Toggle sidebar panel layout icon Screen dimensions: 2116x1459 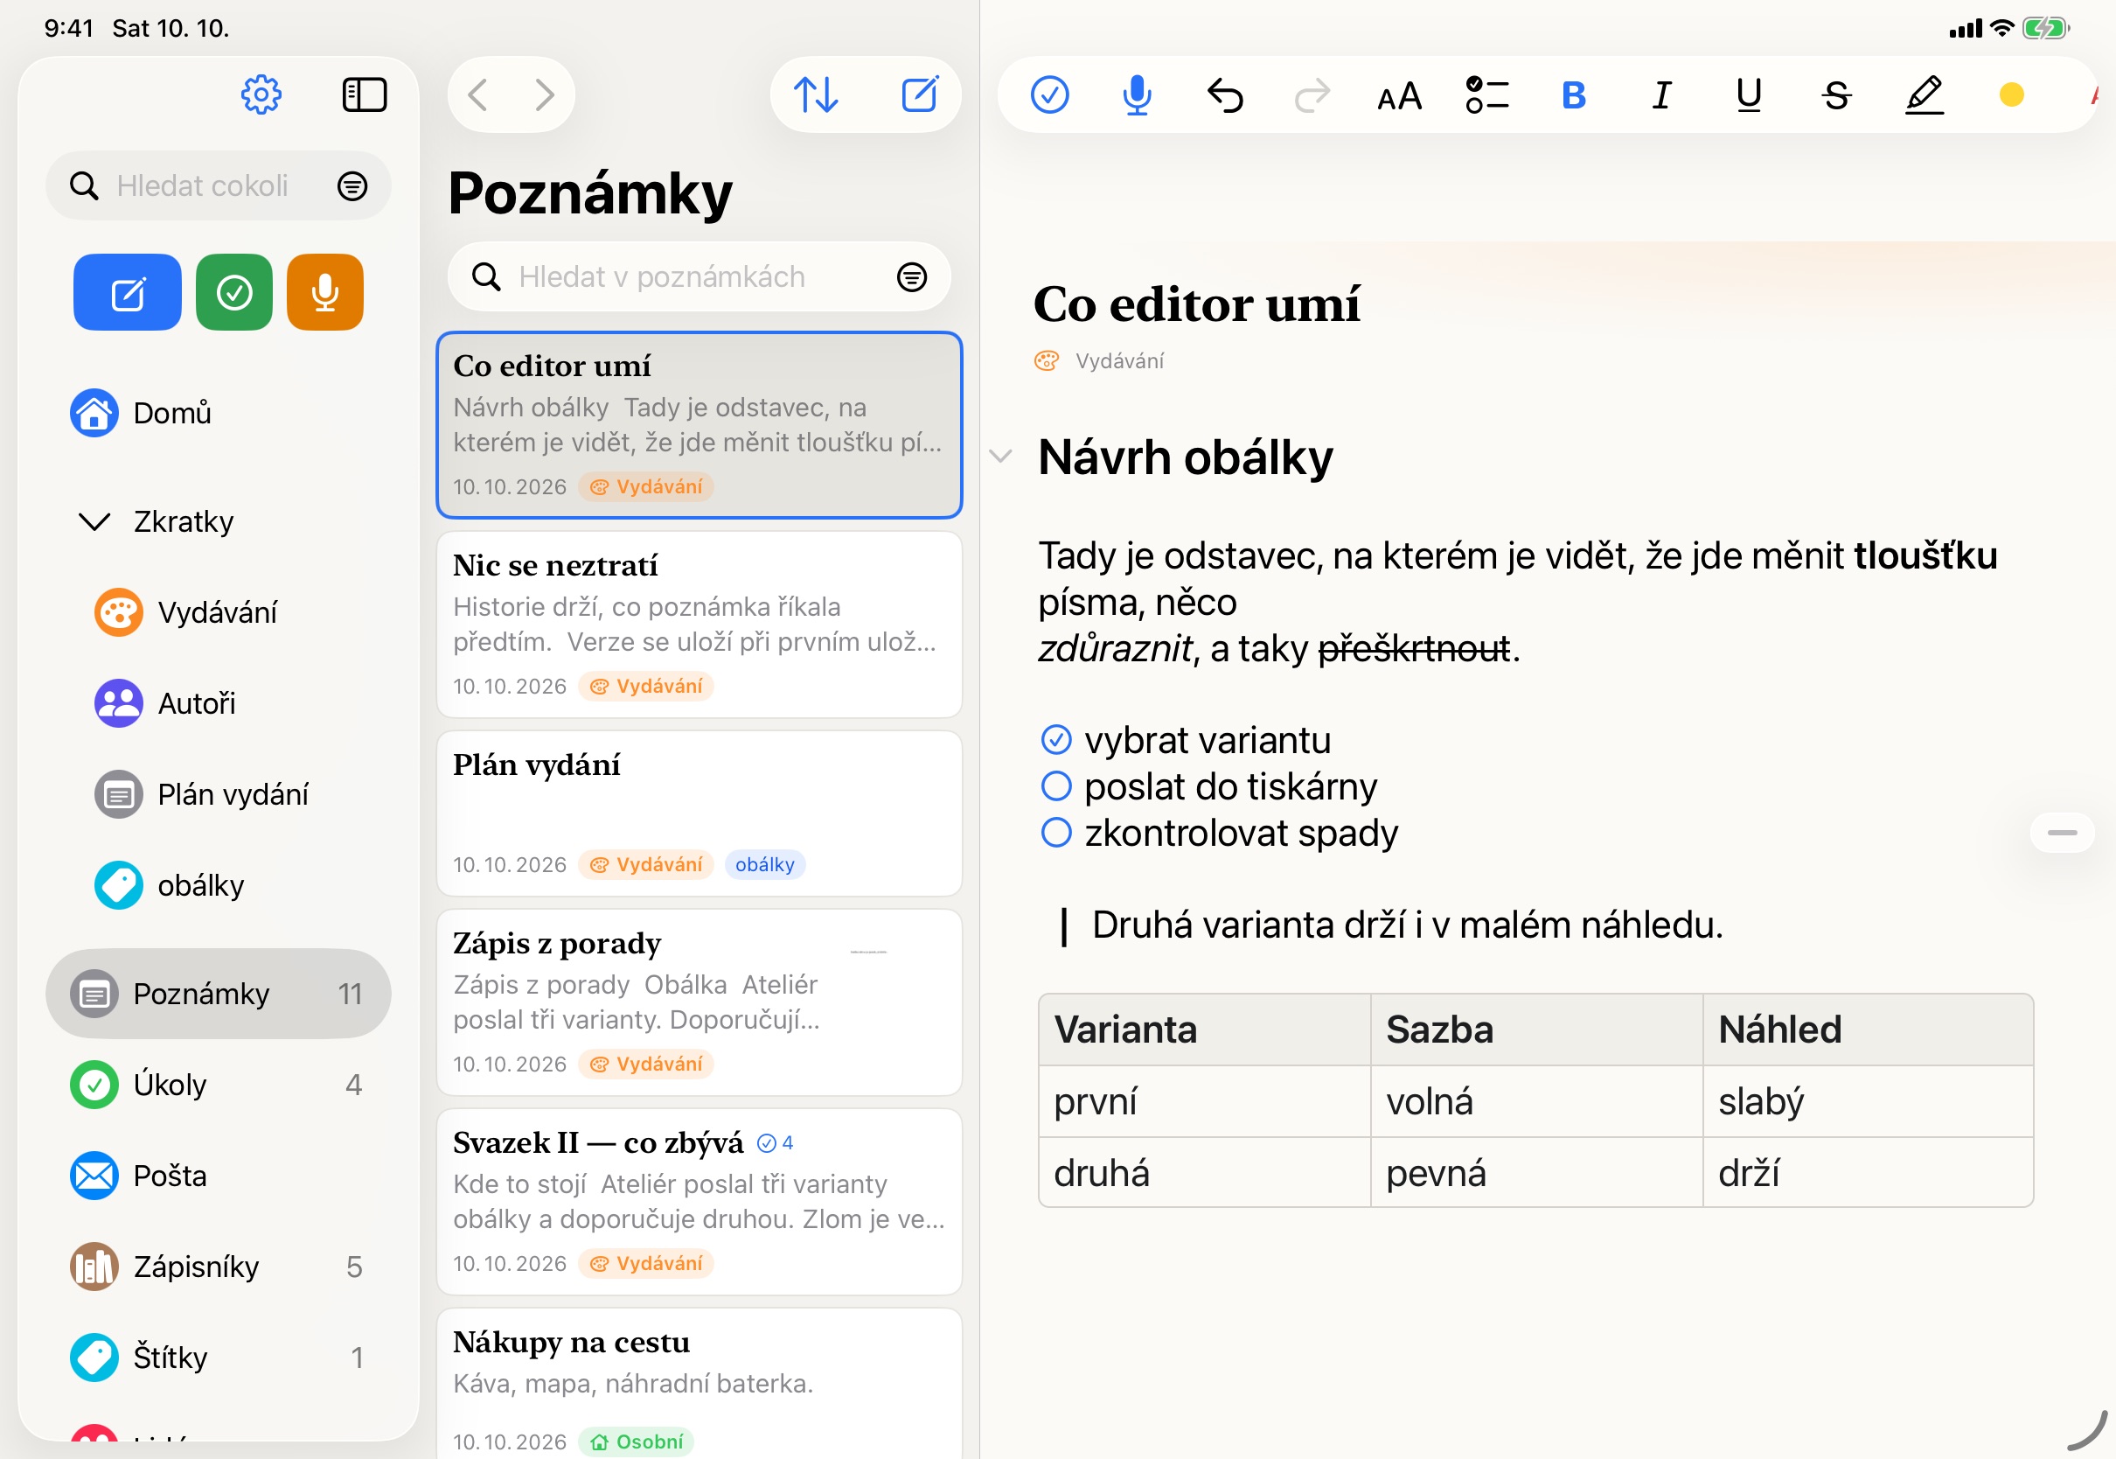click(x=365, y=94)
